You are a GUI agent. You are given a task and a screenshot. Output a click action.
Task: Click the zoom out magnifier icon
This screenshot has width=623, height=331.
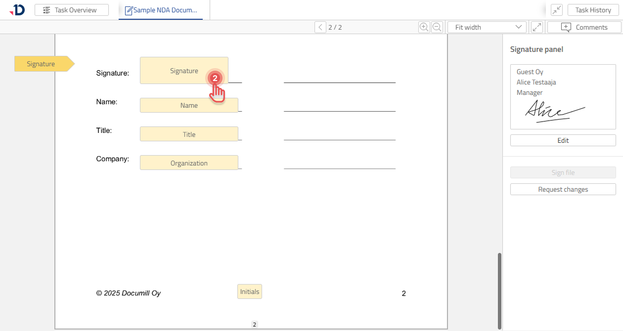coord(437,27)
